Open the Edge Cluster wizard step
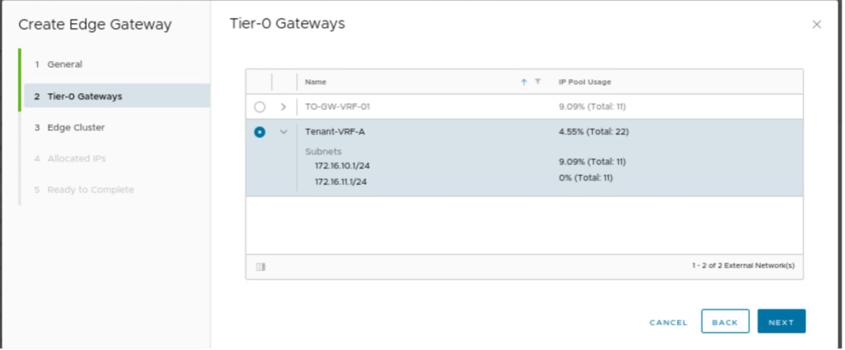Image resolution: width=845 pixels, height=350 pixels. pyautogui.click(x=74, y=128)
